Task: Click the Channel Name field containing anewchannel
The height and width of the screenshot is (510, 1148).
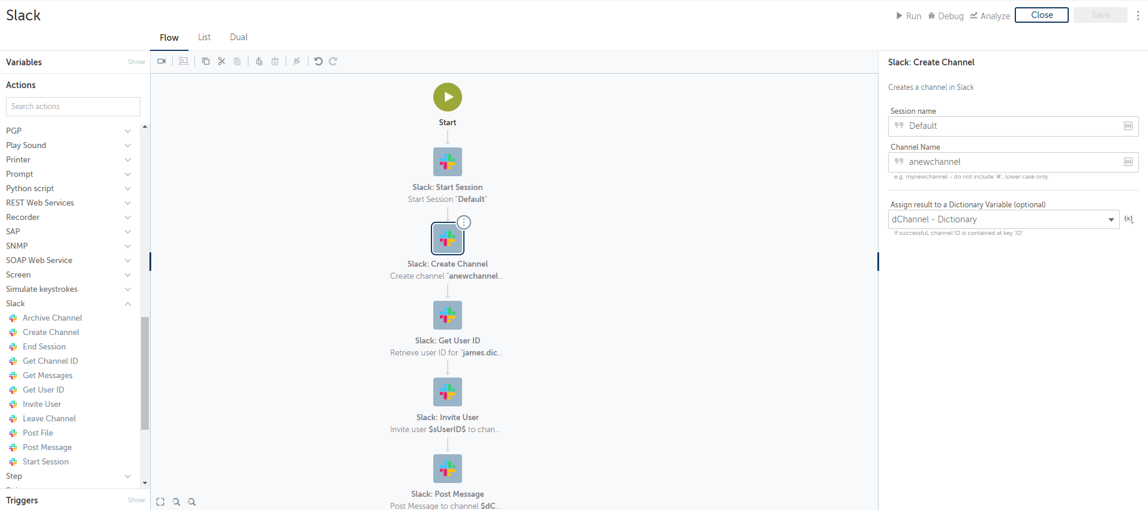Action: [1013, 162]
